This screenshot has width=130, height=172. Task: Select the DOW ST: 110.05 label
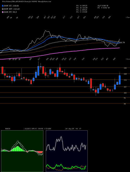tap(11, 6)
